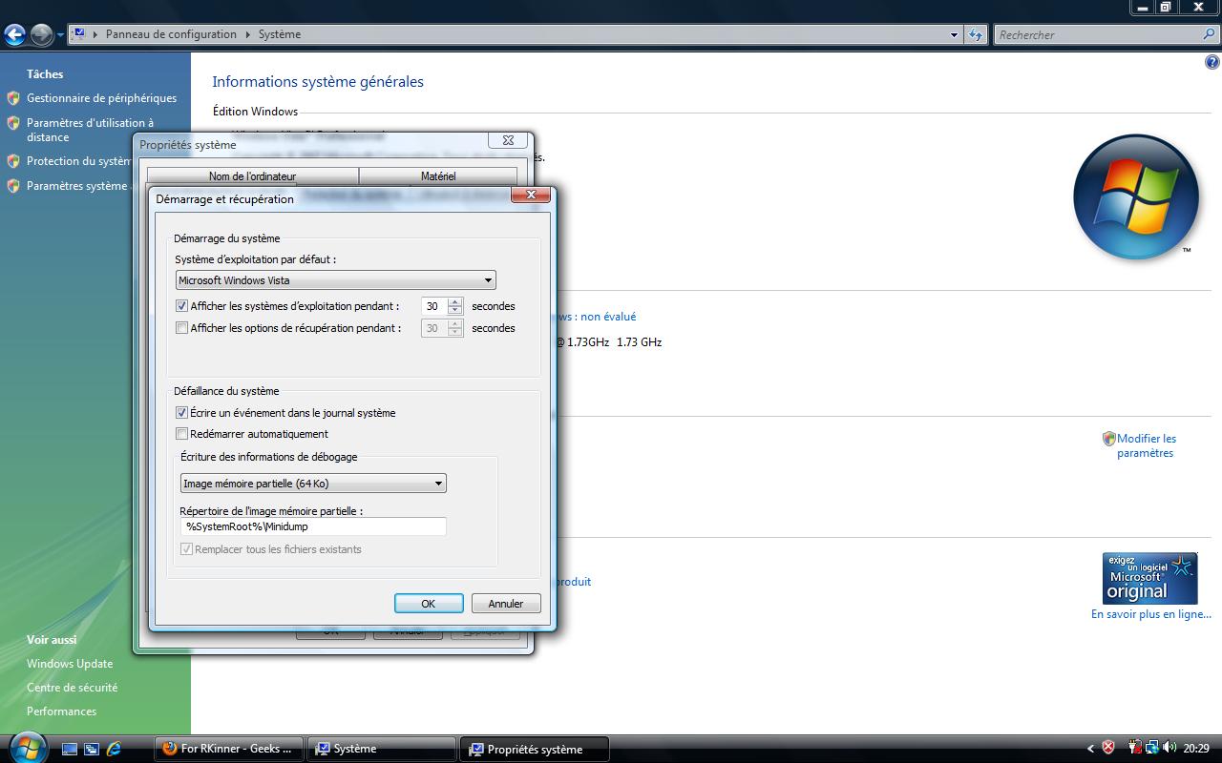Click the 20:29 taskbar clock
Viewport: 1222px width, 763px height.
[x=1196, y=749]
